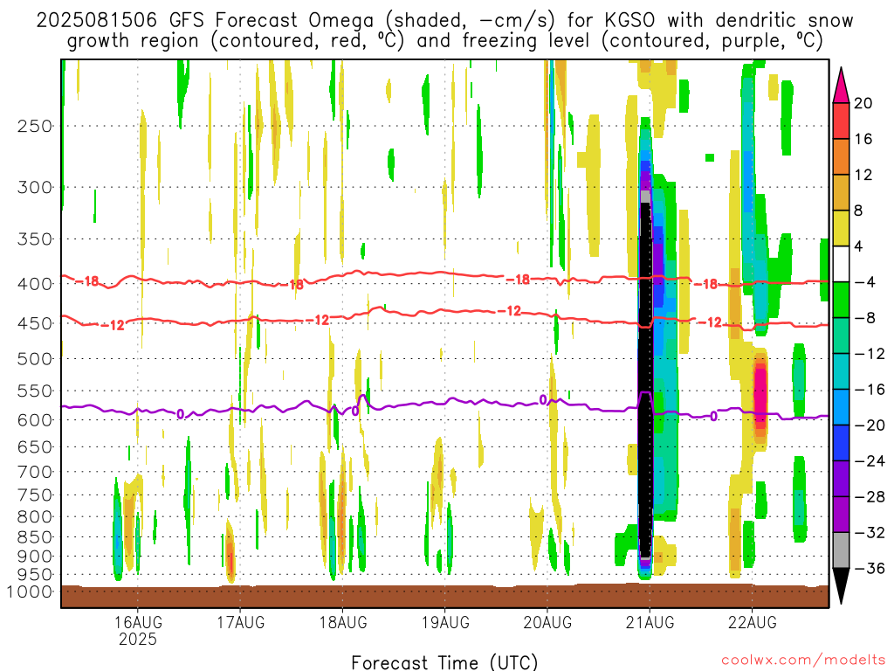This screenshot has width=894, height=671.
Task: Select the gray -32 to -36 colorbar swatch
Action: pos(841,550)
